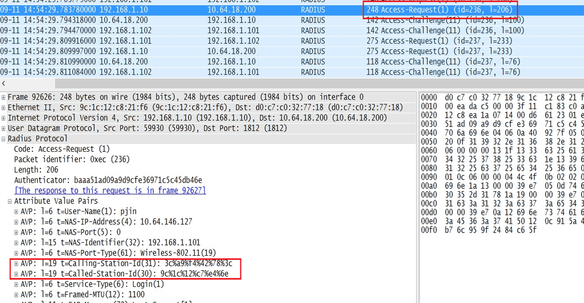Click the Ethernet II source/destination line text

click(205, 108)
